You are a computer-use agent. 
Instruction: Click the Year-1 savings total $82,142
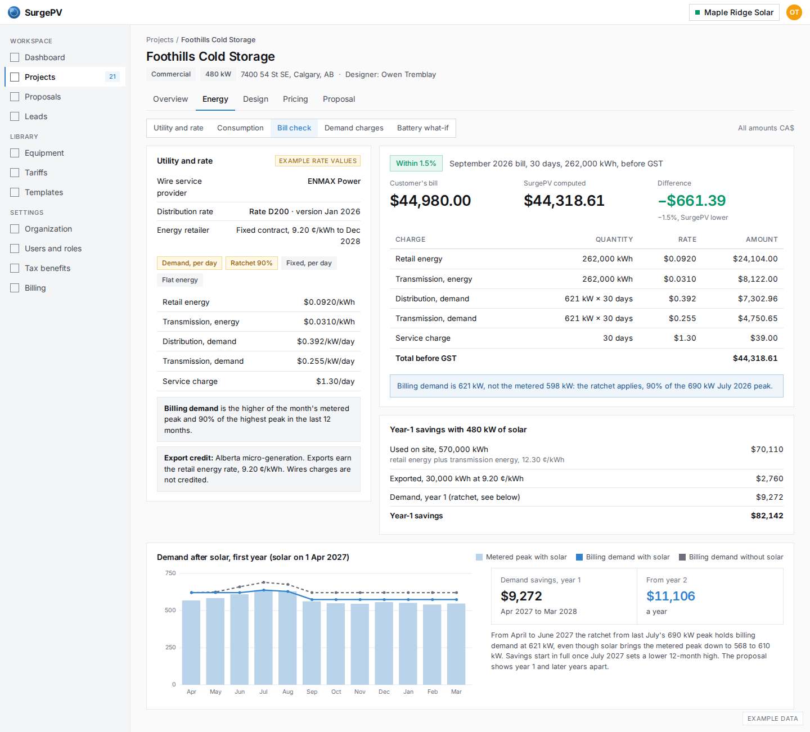tap(767, 516)
